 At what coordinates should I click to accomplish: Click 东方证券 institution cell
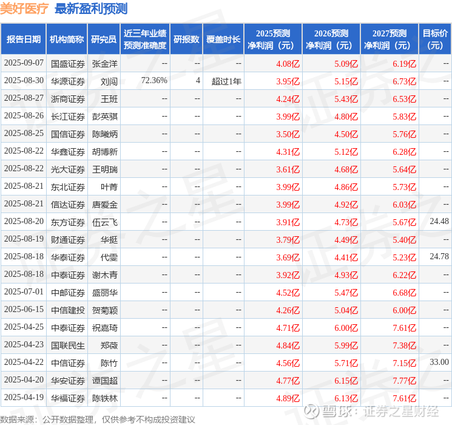click(68, 222)
